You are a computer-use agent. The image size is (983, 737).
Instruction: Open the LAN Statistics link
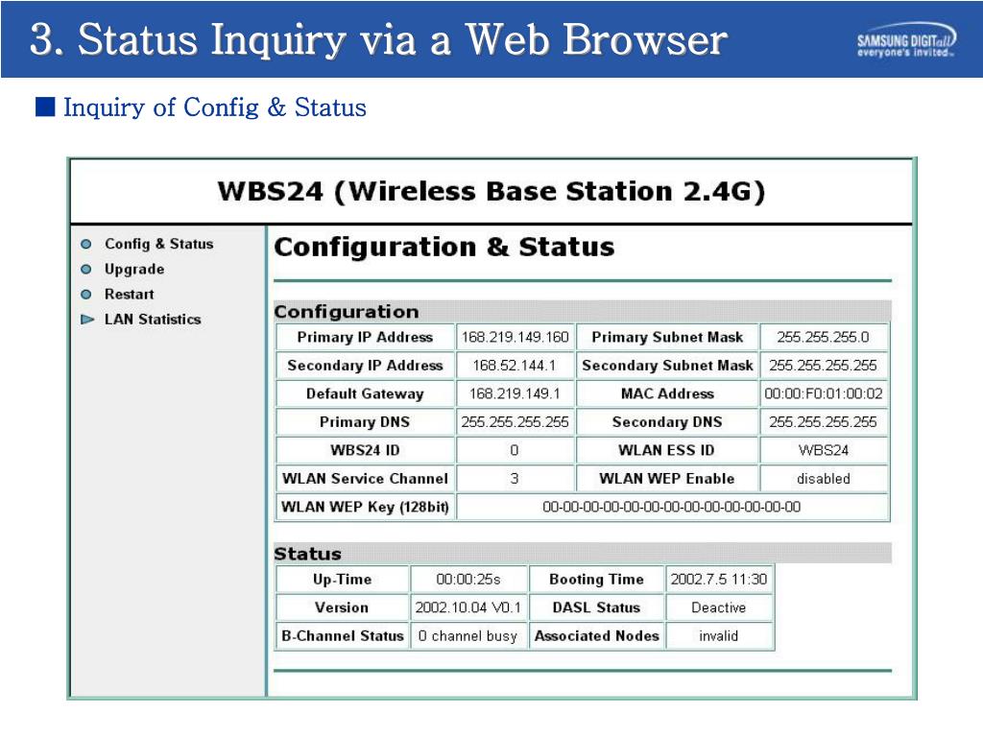pos(153,319)
